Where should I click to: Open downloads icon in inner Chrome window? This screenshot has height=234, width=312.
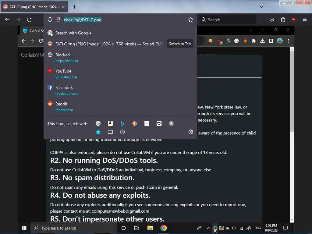pyautogui.click(x=262, y=41)
